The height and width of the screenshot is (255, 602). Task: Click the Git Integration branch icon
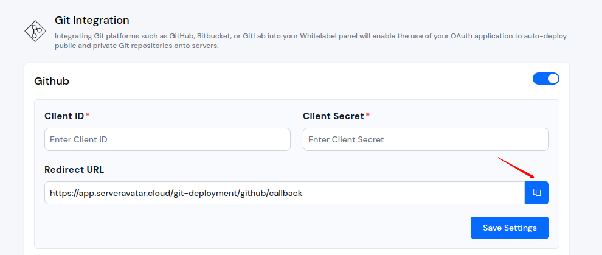pyautogui.click(x=35, y=31)
